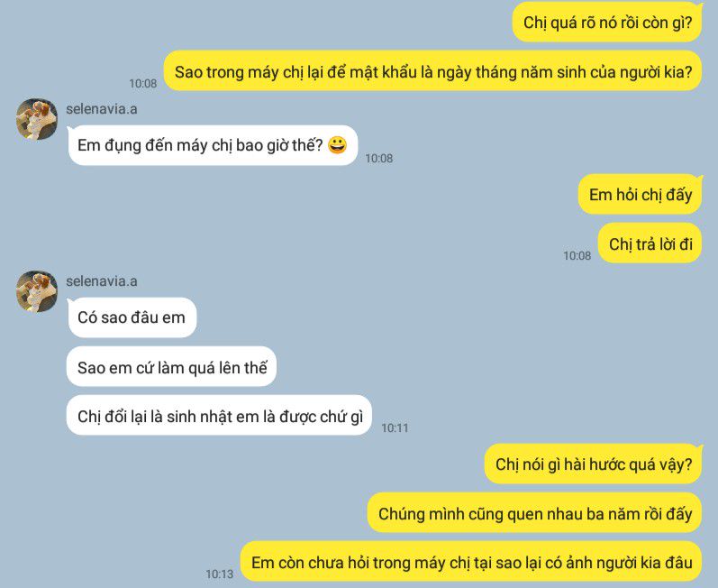718x588 pixels.
Task: Tap the 10:13 timestamp
Action: coord(219,574)
